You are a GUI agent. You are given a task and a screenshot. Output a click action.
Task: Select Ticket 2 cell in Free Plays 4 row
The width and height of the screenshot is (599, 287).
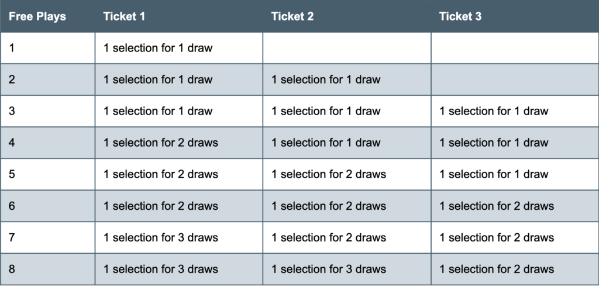click(x=347, y=143)
